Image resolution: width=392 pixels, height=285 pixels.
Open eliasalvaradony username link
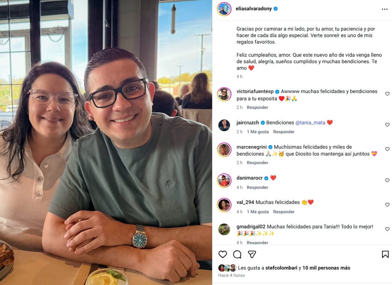[253, 9]
